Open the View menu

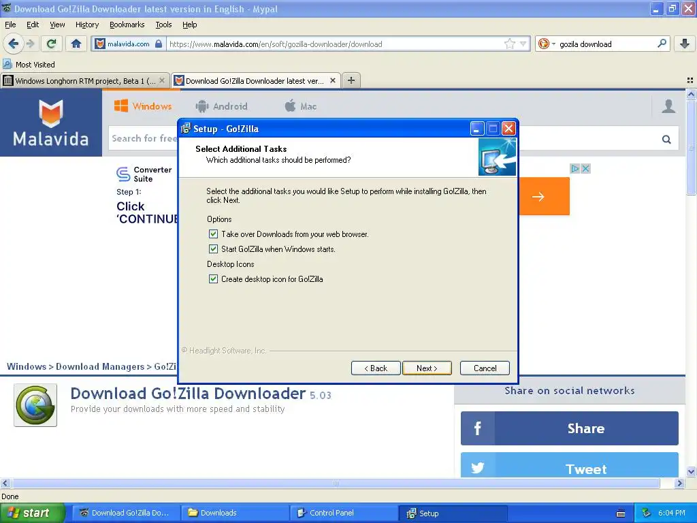pyautogui.click(x=57, y=25)
